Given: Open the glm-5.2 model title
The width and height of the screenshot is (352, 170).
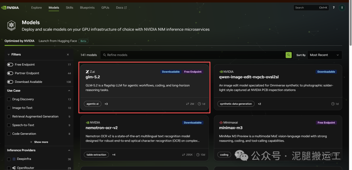Looking at the screenshot, I should (93, 77).
